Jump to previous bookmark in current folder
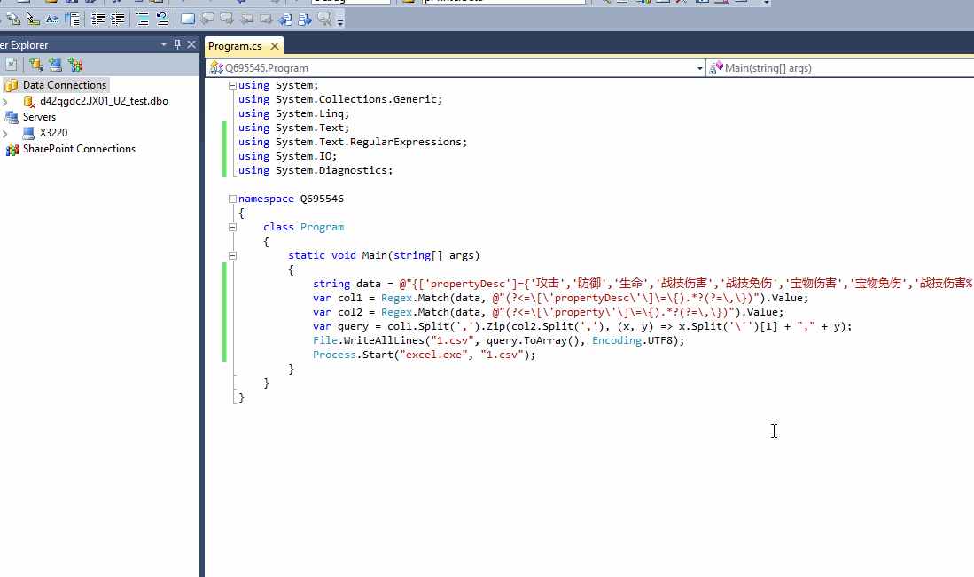 pyautogui.click(x=246, y=19)
